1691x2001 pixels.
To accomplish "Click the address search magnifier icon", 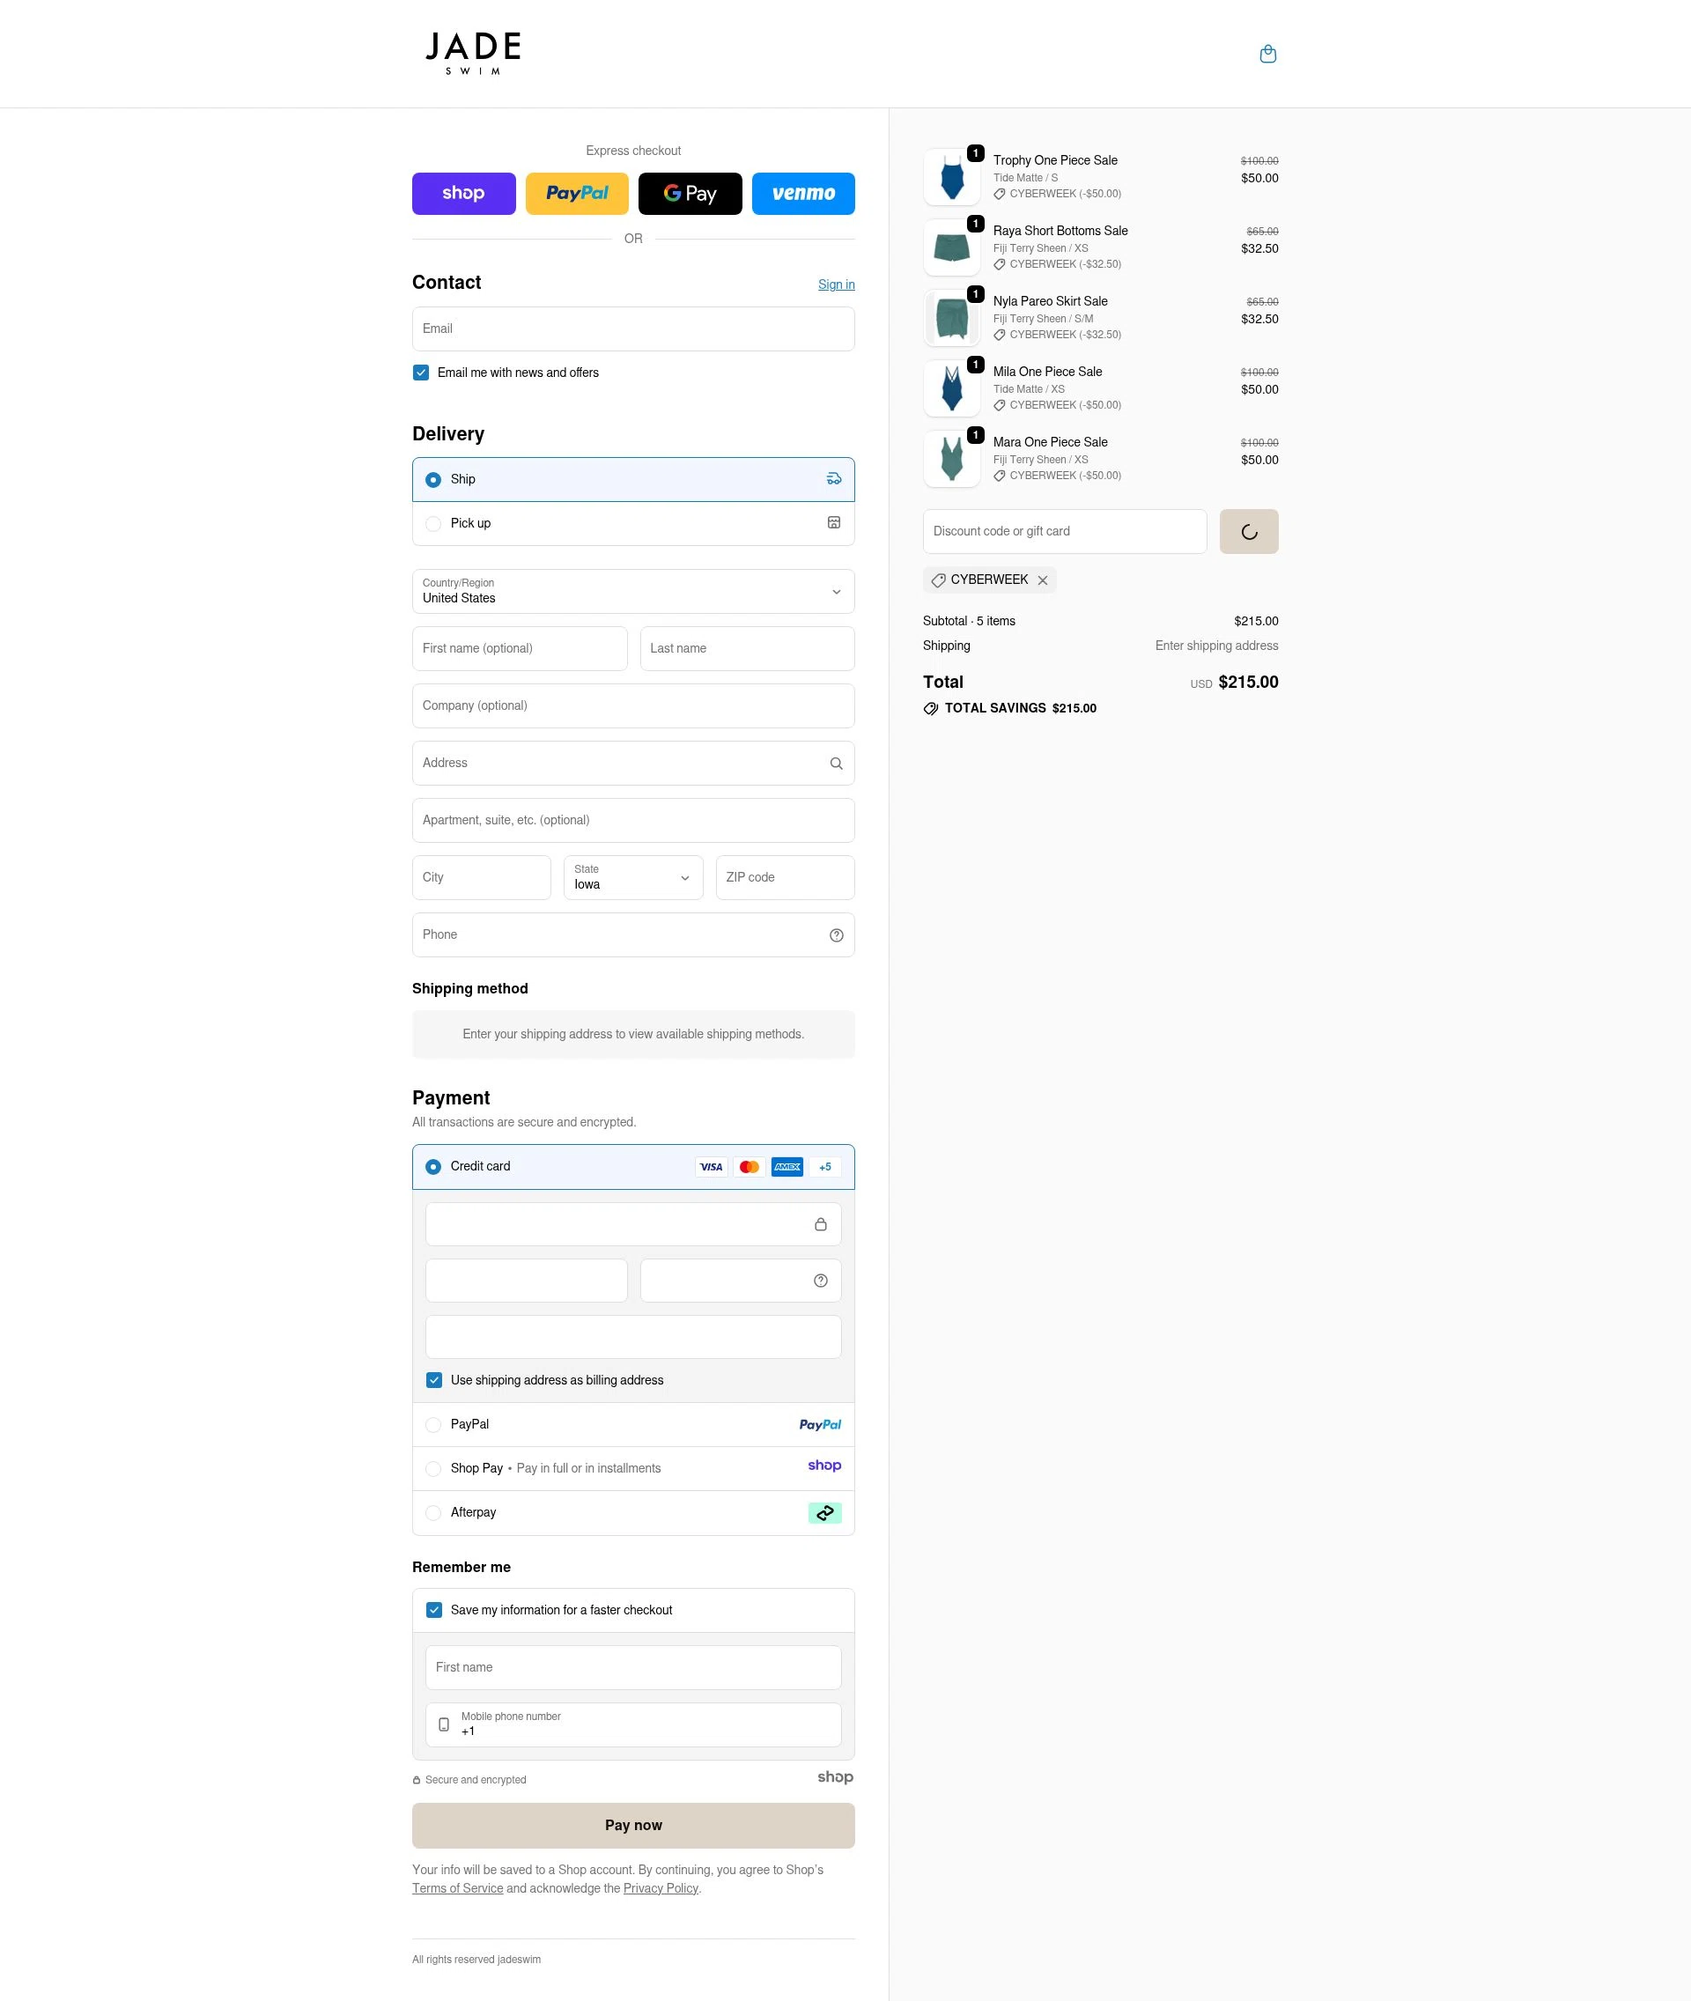I will [836, 764].
